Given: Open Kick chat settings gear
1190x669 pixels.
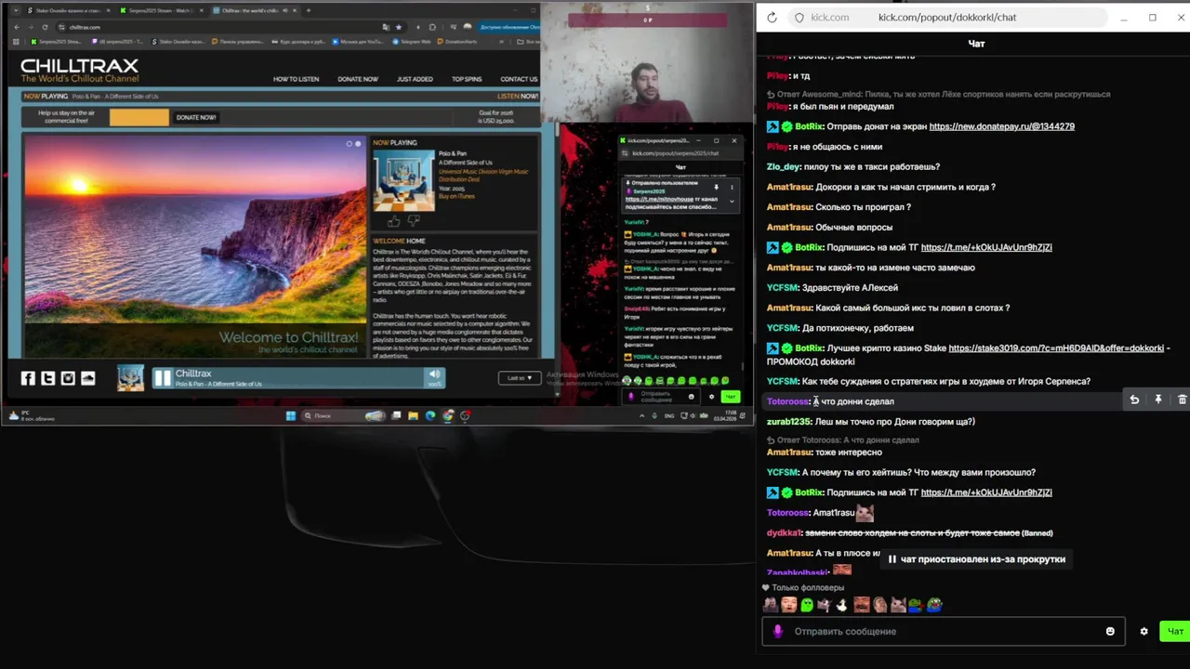Looking at the screenshot, I should coord(1144,631).
